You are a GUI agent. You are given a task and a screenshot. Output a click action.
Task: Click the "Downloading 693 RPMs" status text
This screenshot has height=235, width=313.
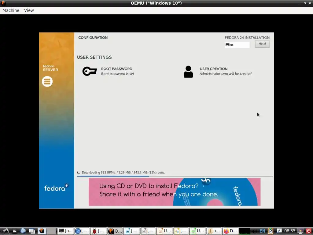pyautogui.click(x=123, y=173)
